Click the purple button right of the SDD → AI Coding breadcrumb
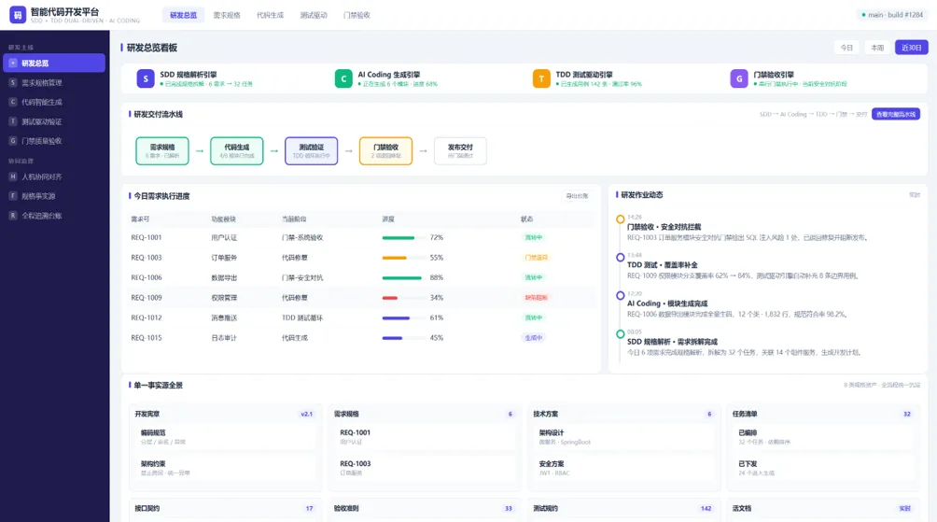This screenshot has width=937, height=522. 896,114
